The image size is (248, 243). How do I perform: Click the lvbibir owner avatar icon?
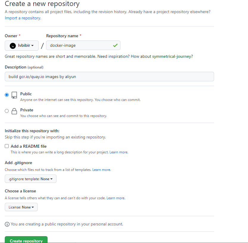coord(13,46)
